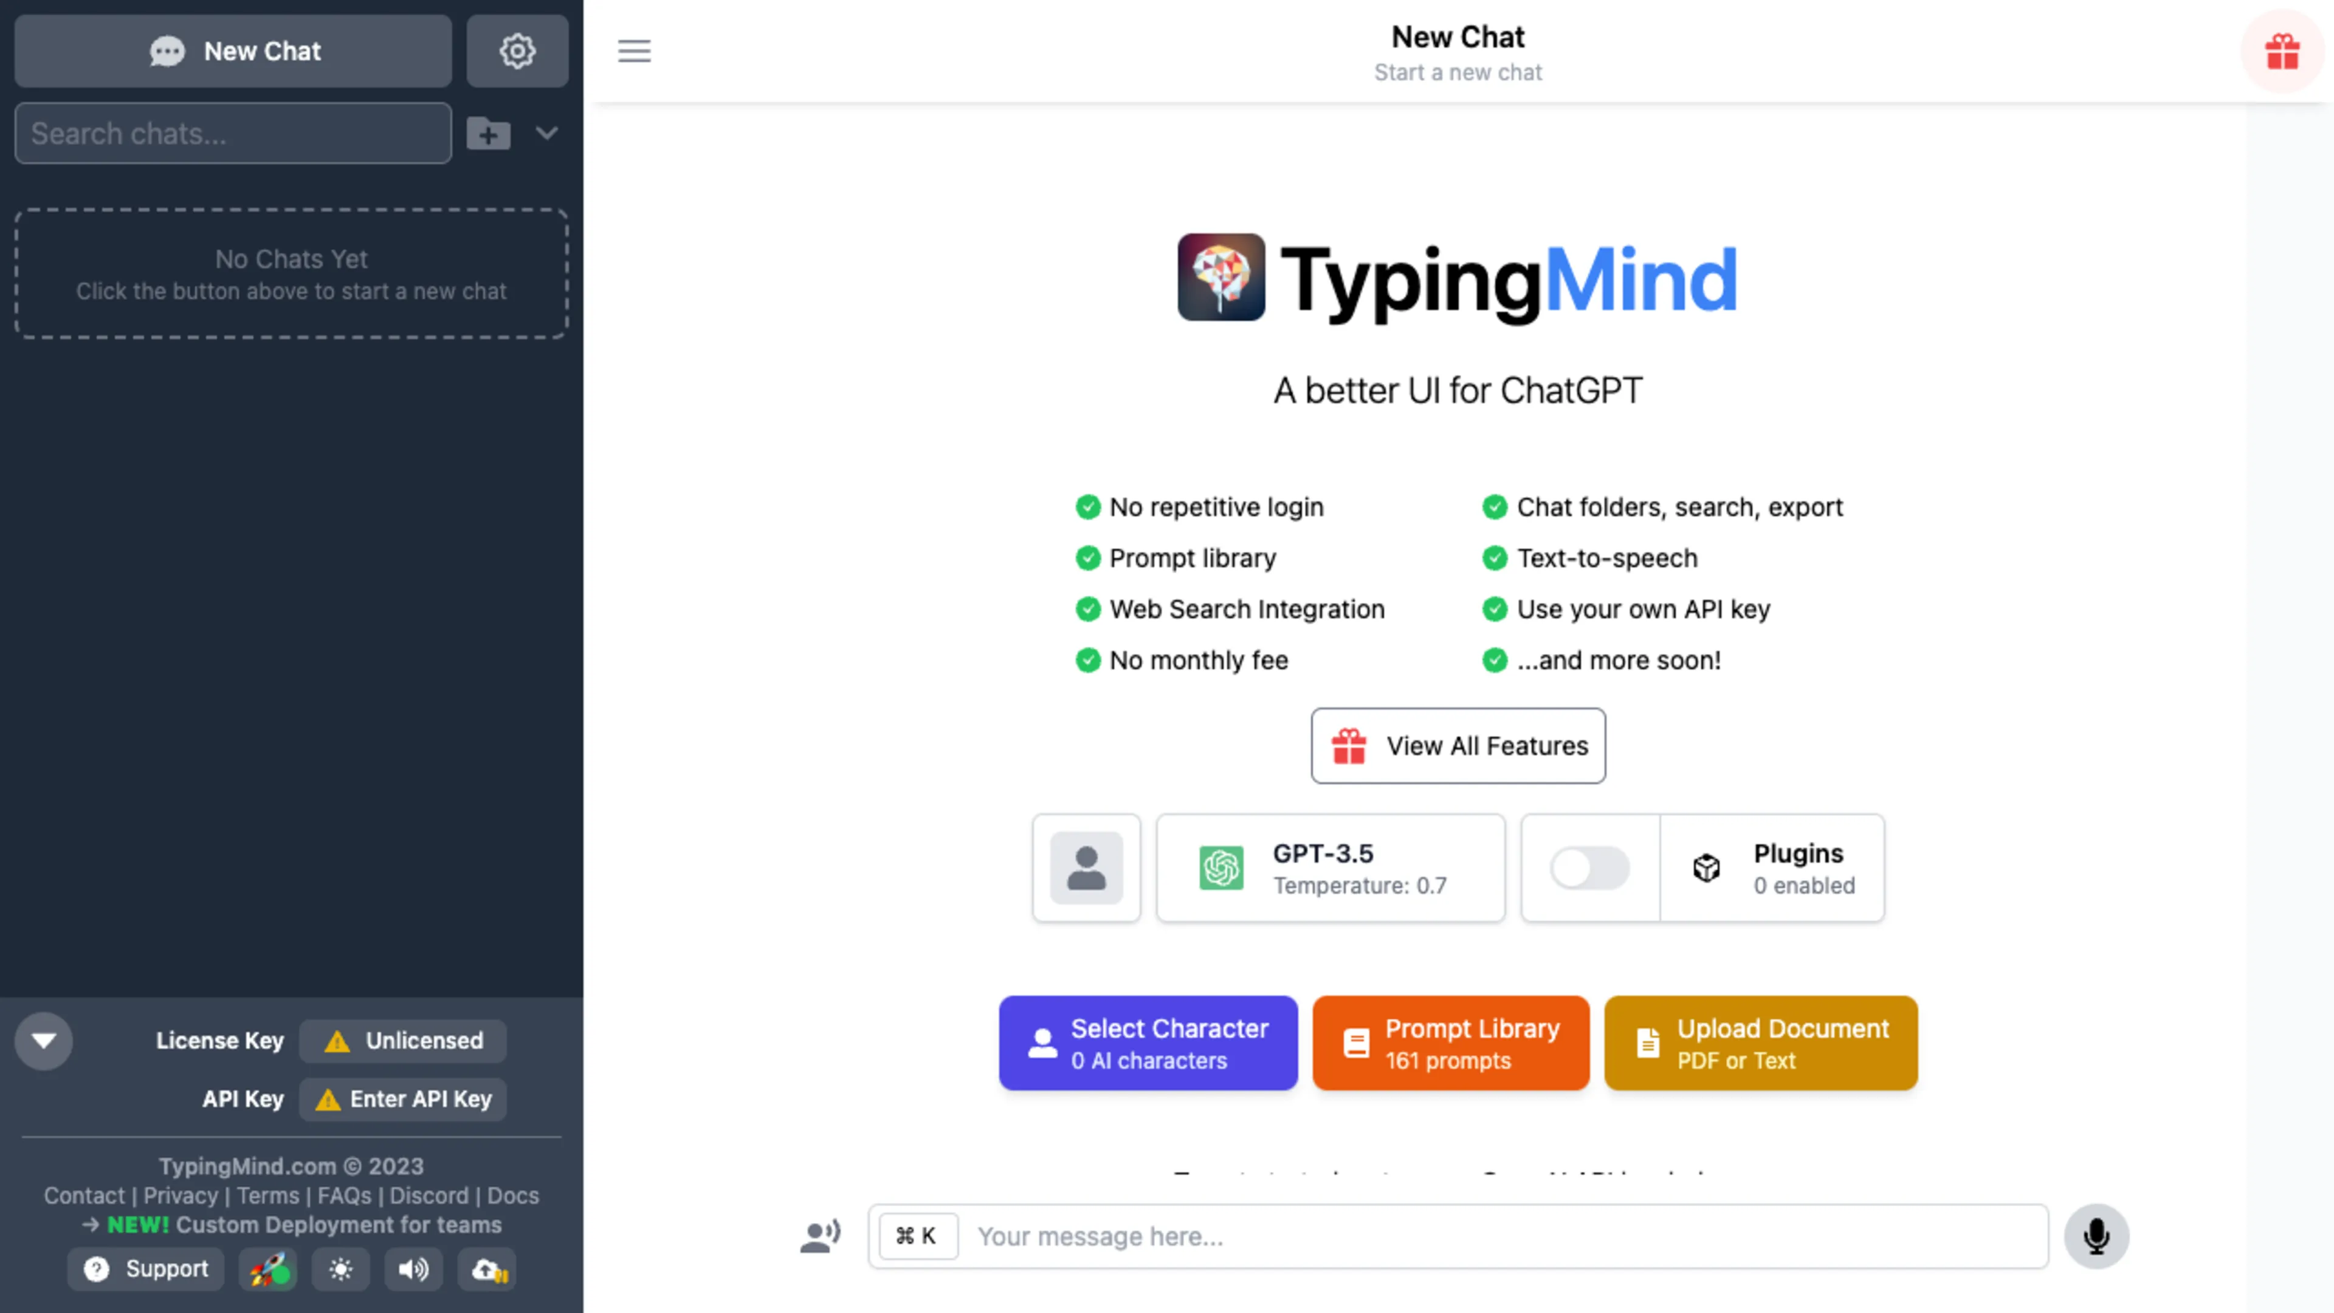
Task: Click "Text-to-speech" feature text
Action: point(1606,558)
